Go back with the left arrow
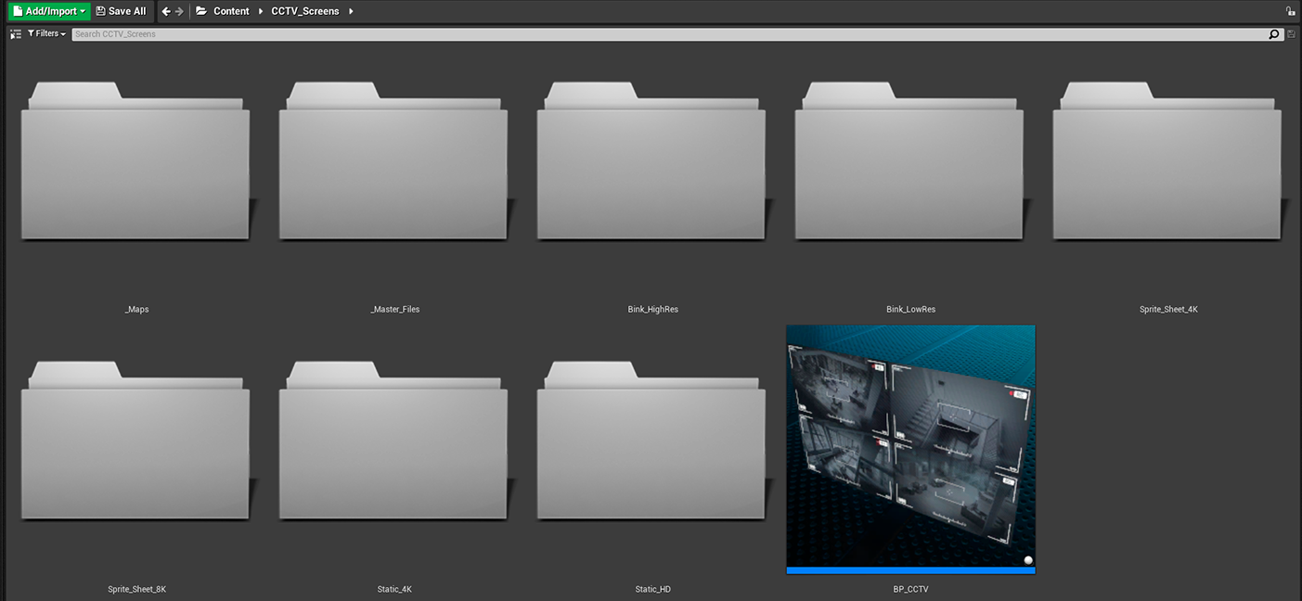The width and height of the screenshot is (1302, 601). (x=166, y=11)
